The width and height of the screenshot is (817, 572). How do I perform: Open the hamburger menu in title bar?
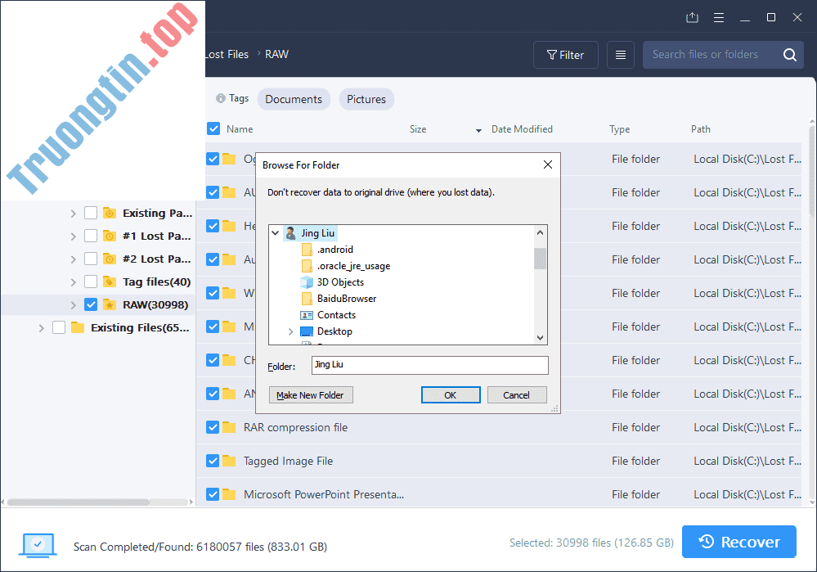(x=718, y=17)
